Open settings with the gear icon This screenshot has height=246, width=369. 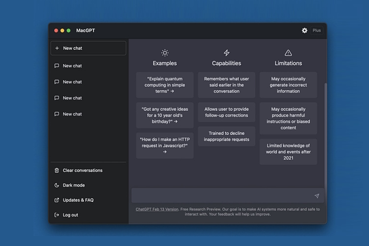[x=305, y=30]
